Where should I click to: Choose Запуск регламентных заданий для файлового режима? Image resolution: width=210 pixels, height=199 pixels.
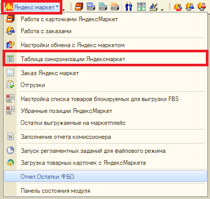[x=106, y=151]
